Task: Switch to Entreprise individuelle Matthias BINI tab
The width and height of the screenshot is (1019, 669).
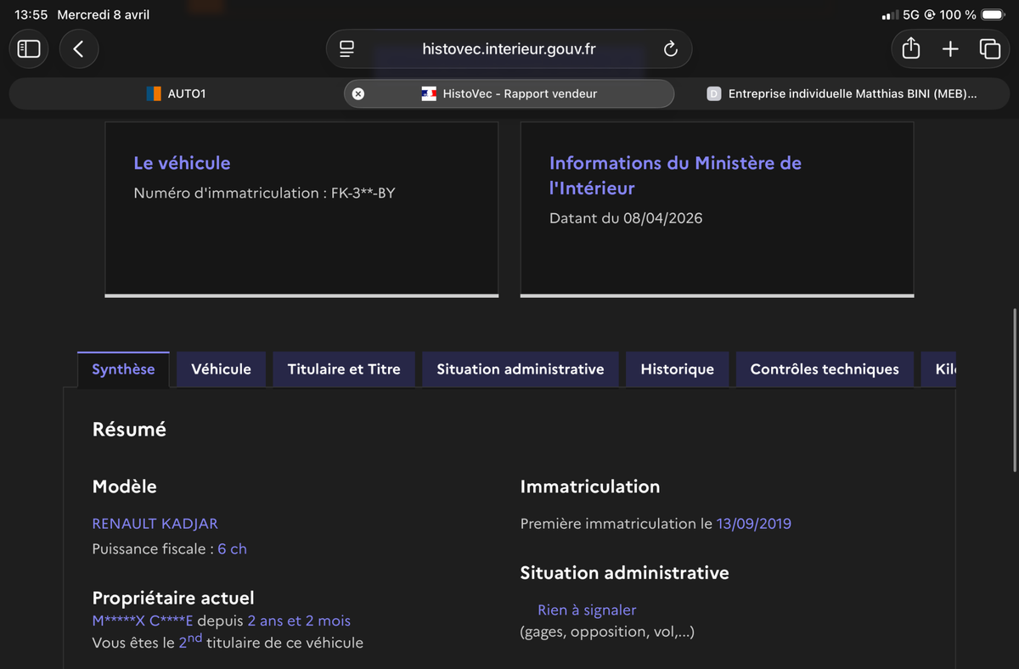Action: [843, 93]
